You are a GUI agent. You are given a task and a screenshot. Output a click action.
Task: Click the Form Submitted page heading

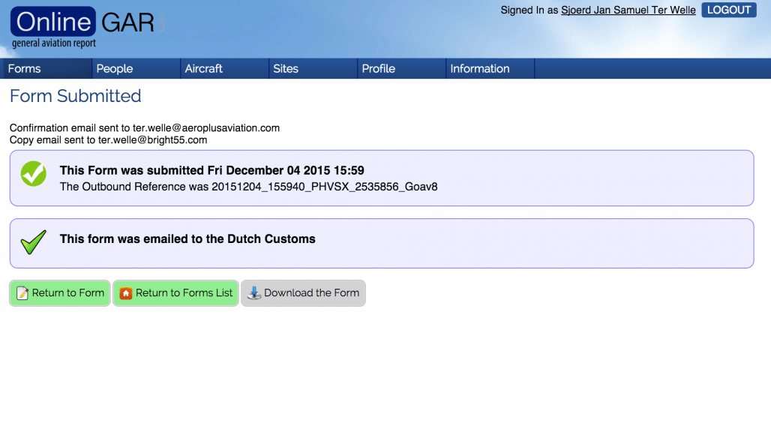coord(75,96)
